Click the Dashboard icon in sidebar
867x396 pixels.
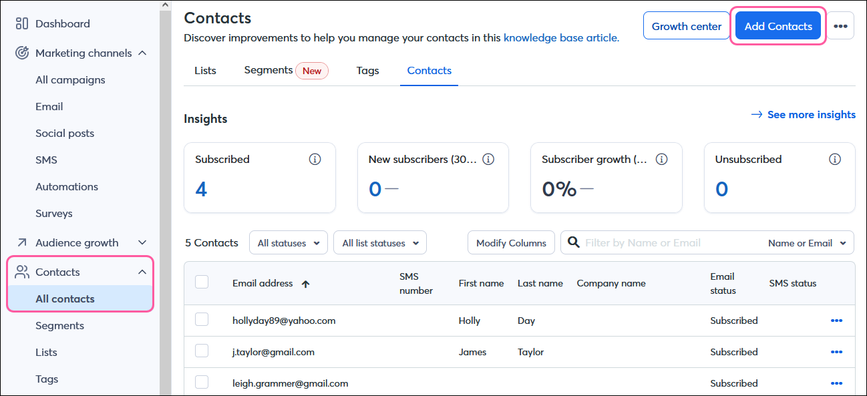point(22,23)
